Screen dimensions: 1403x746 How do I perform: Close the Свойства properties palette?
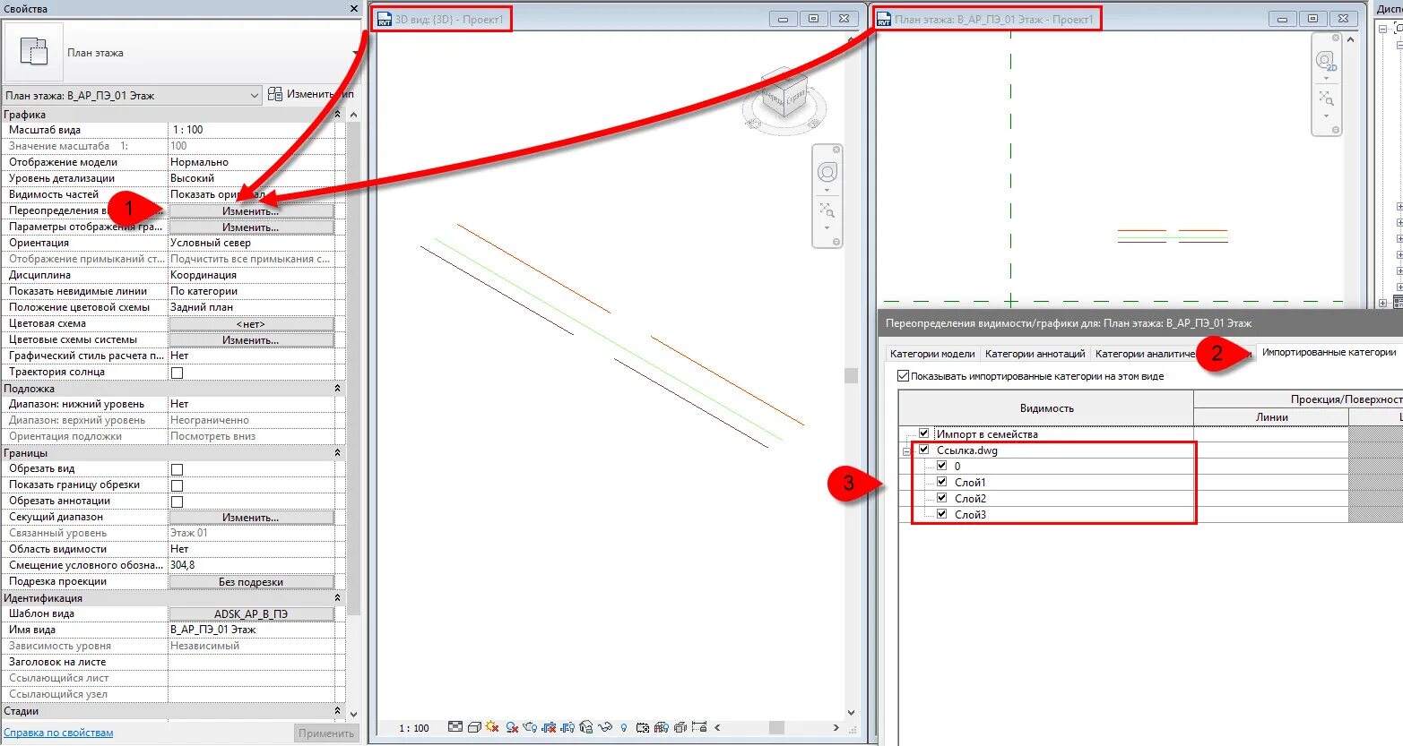click(x=354, y=8)
